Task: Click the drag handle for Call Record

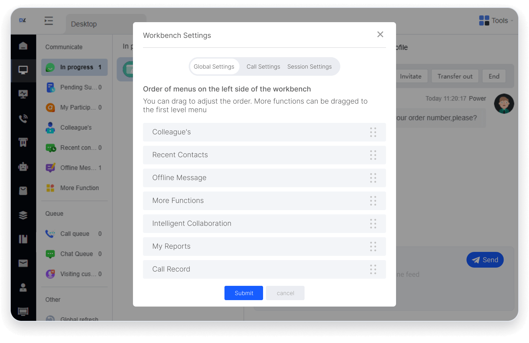Action: click(373, 269)
